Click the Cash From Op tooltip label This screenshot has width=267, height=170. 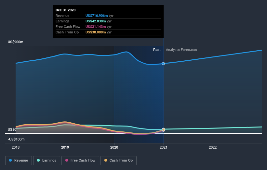[x=67, y=32]
